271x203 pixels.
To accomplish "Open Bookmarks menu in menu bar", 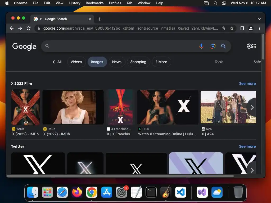I will click(x=95, y=3).
